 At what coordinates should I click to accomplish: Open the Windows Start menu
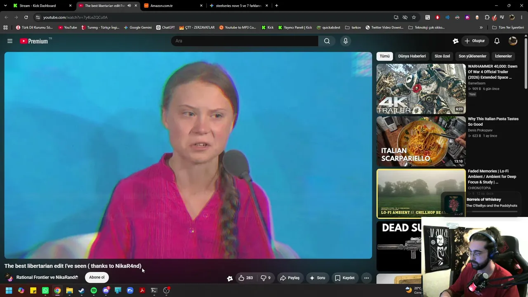(x=9, y=290)
